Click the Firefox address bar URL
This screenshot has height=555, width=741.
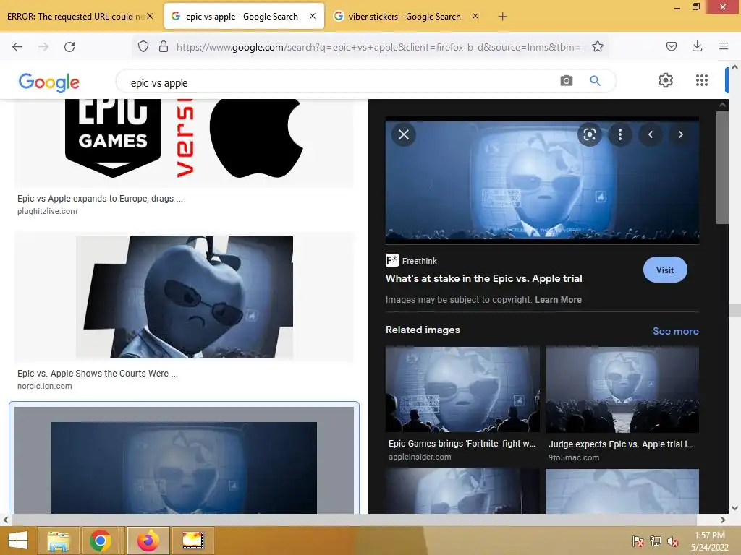click(379, 47)
